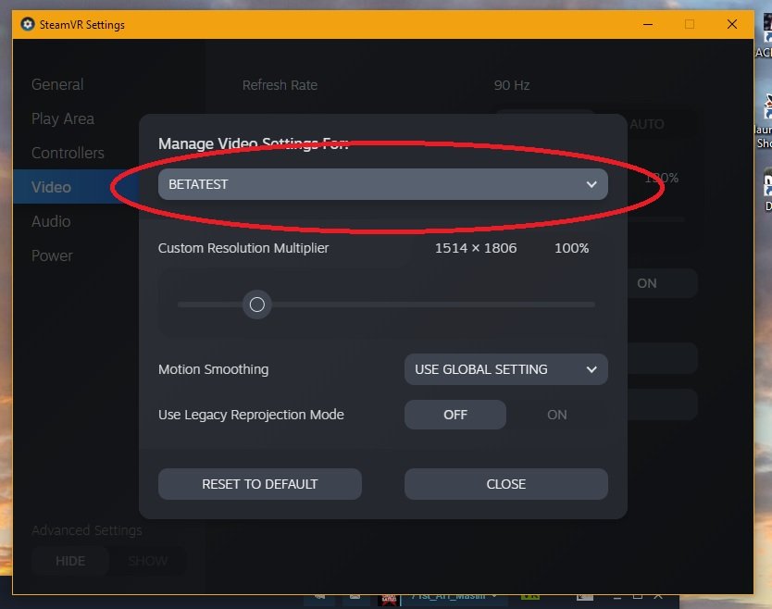Set Advanced Settings to HIDE
The width and height of the screenshot is (772, 609).
click(x=70, y=561)
